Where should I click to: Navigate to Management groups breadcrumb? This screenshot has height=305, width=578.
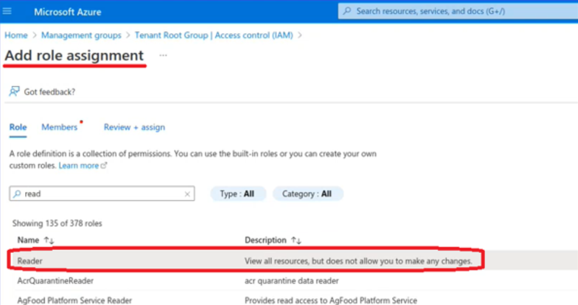81,35
